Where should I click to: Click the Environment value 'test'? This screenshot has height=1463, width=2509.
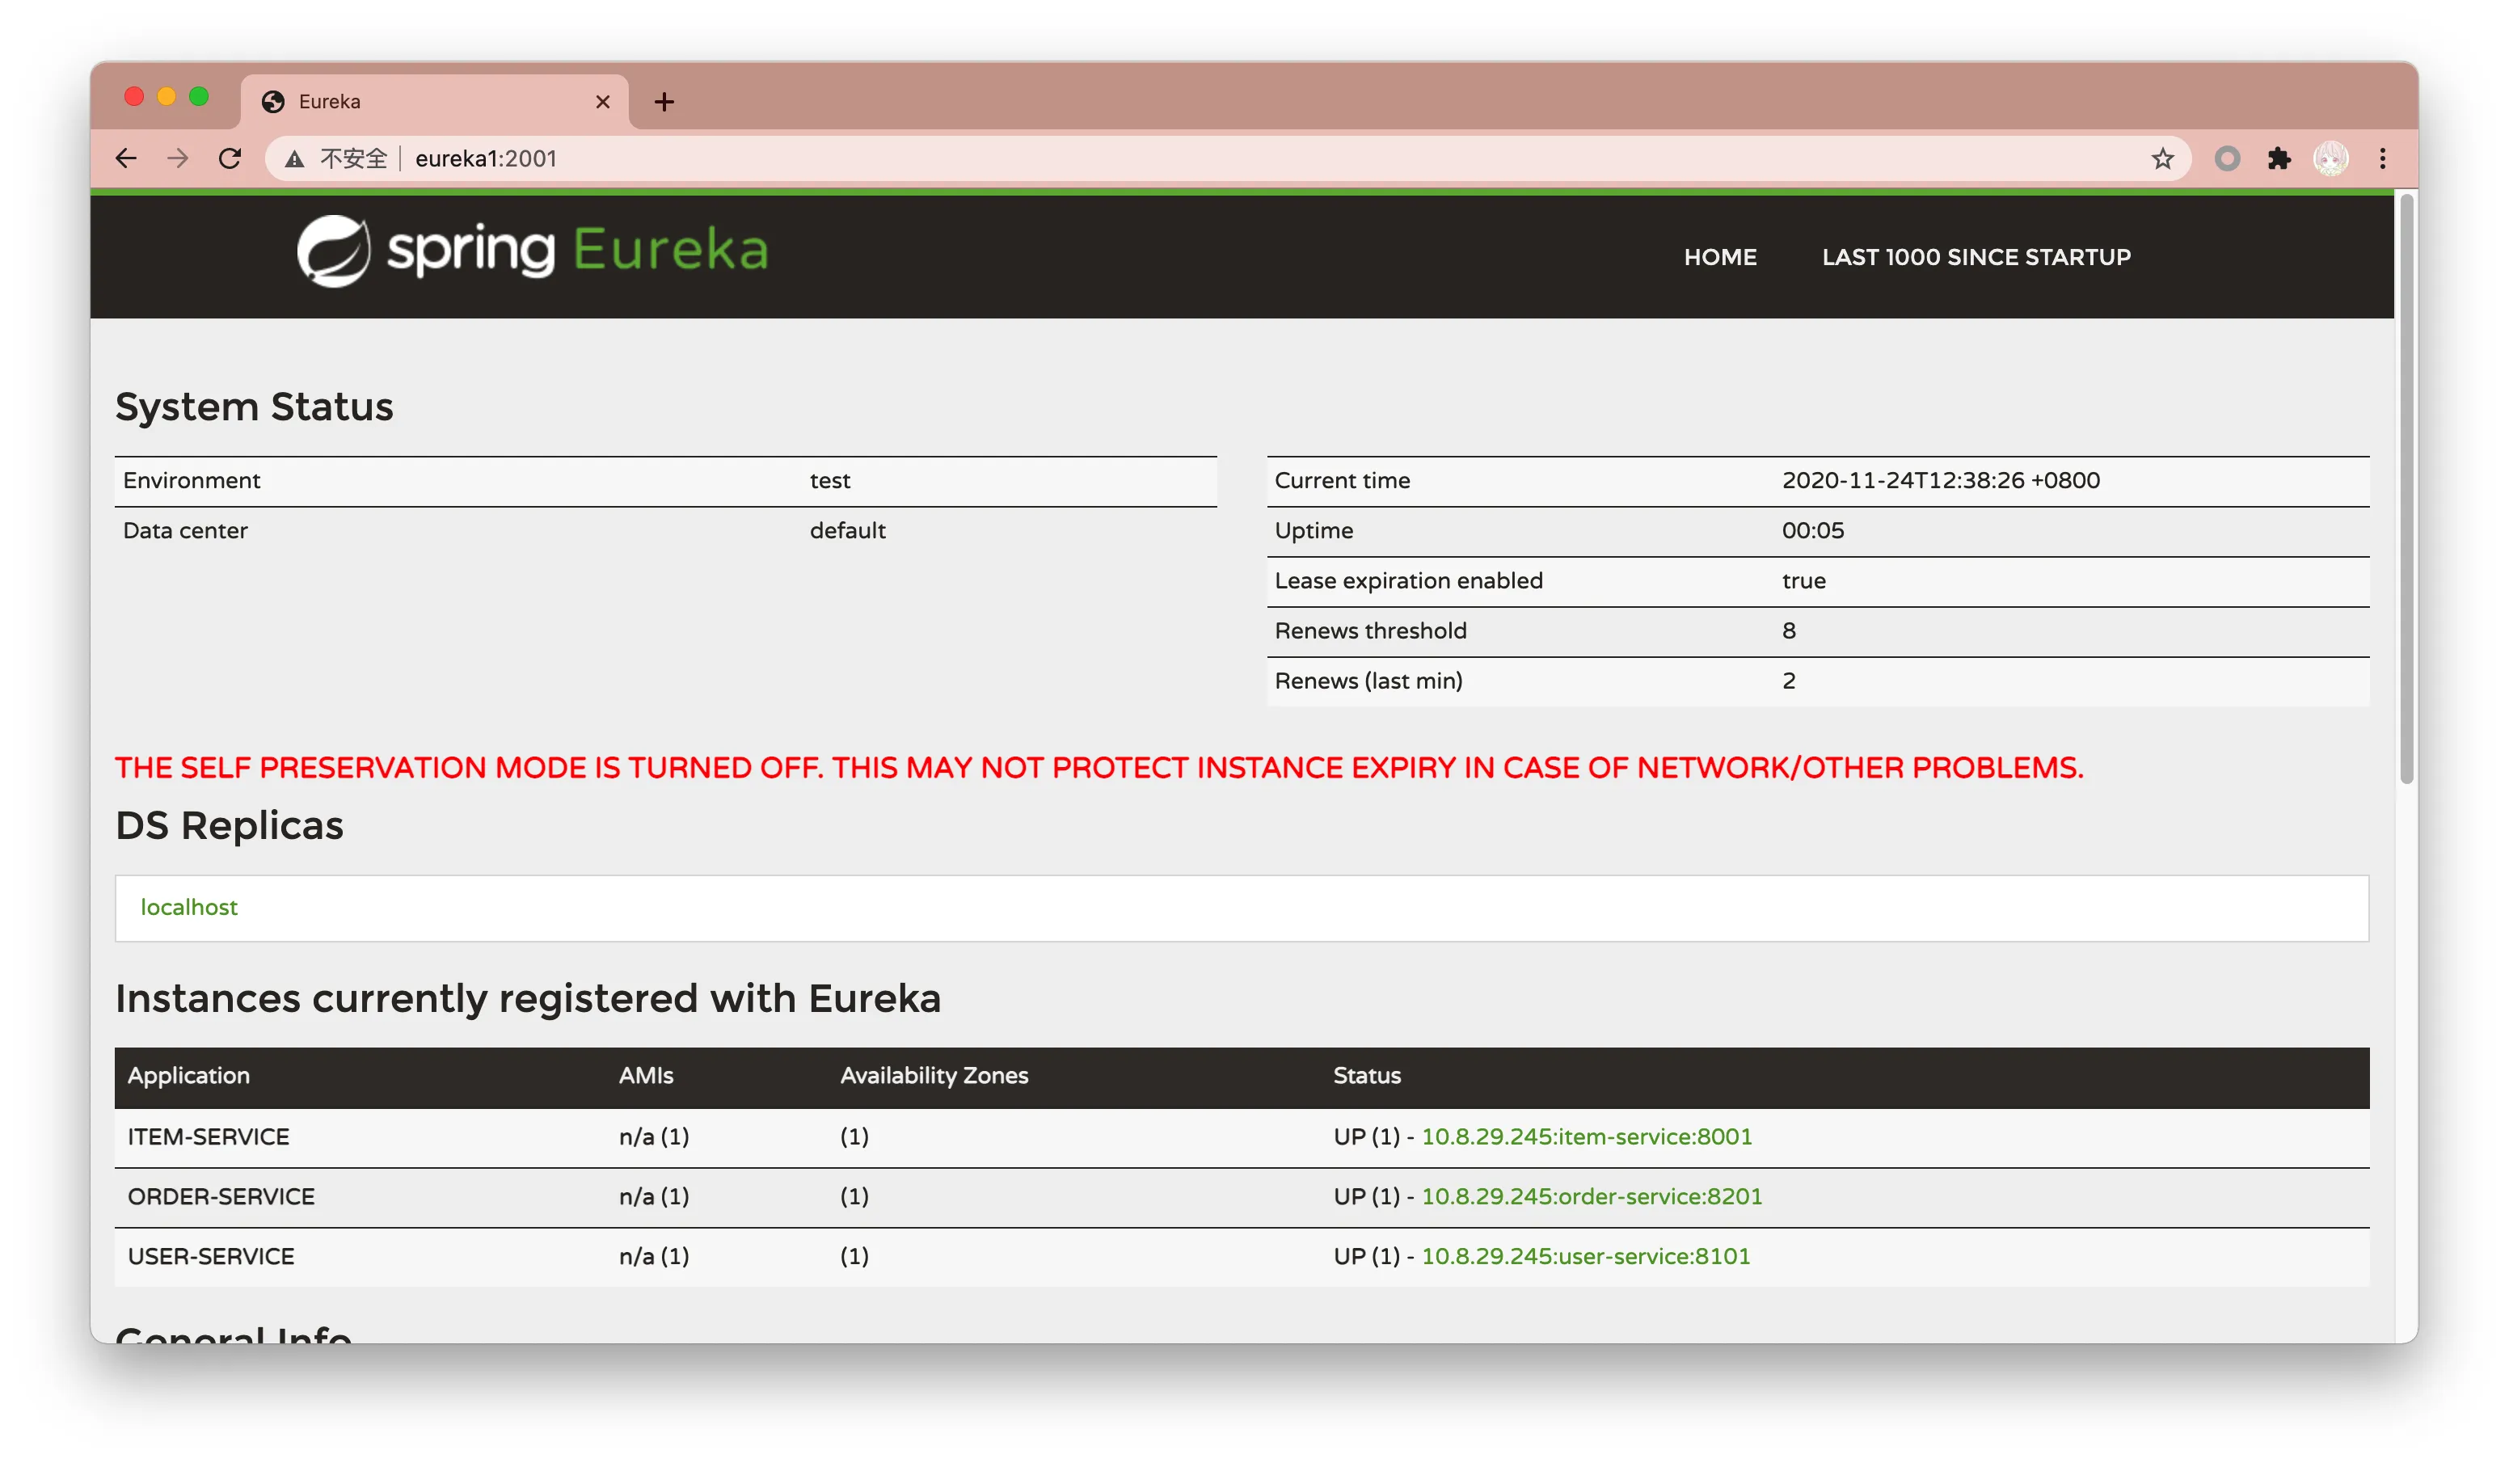click(830, 481)
